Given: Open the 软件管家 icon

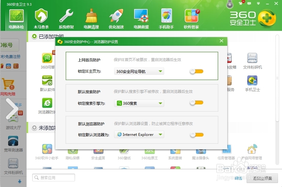Looking at the screenshot, I should tap(191, 19).
